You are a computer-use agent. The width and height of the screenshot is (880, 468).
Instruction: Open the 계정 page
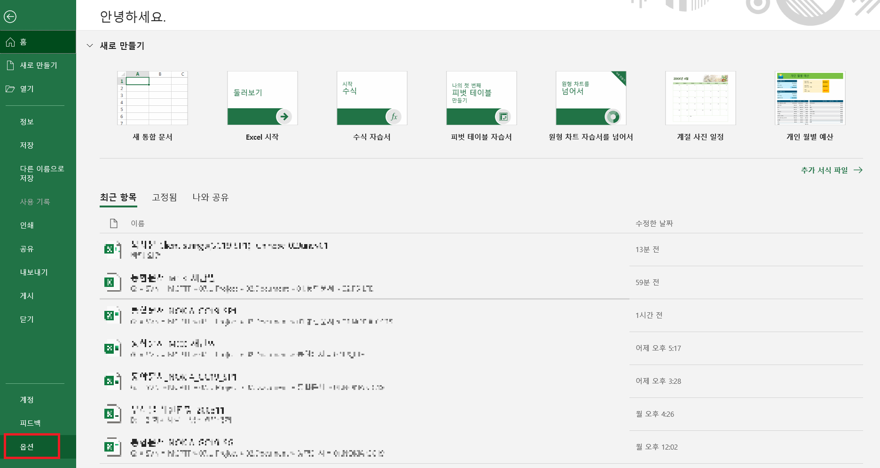[x=38, y=400]
